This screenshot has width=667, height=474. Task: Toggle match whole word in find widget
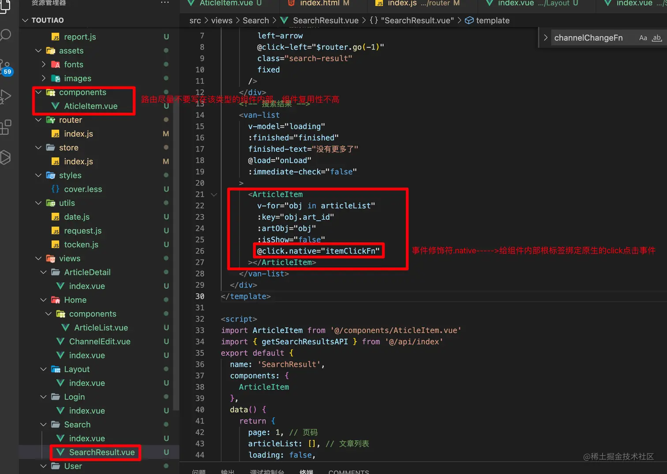coord(657,38)
